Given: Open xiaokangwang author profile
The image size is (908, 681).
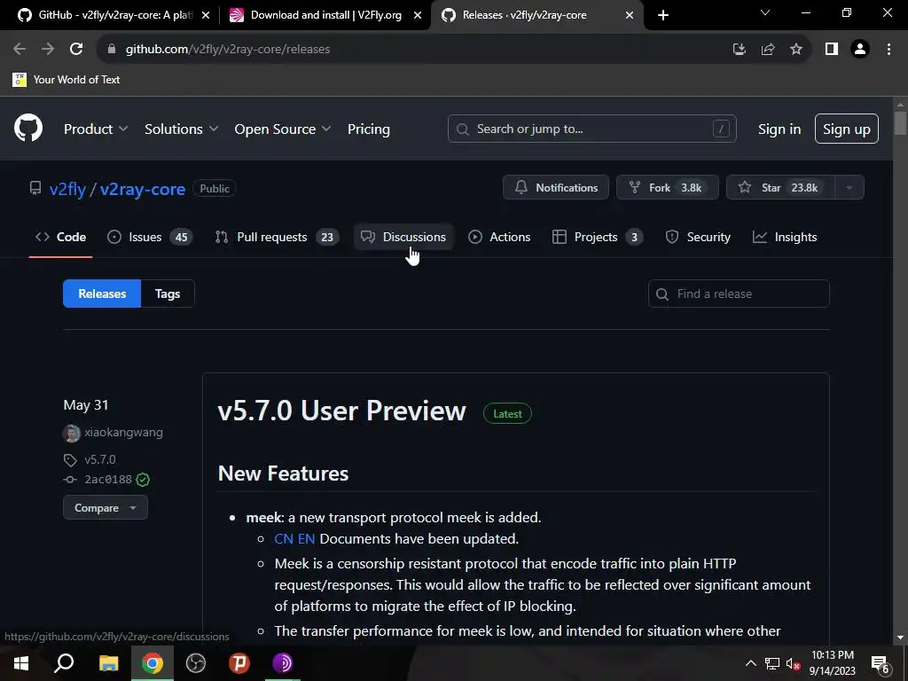Looking at the screenshot, I should pyautogui.click(x=123, y=433).
